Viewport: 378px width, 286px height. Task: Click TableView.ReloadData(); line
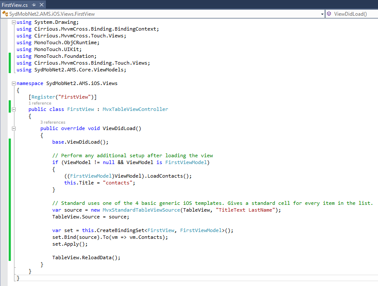point(86,258)
